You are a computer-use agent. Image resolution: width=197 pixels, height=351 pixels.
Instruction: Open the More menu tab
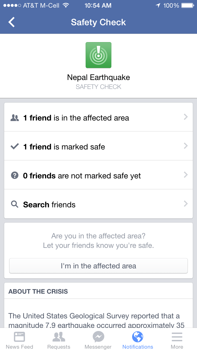(x=177, y=340)
